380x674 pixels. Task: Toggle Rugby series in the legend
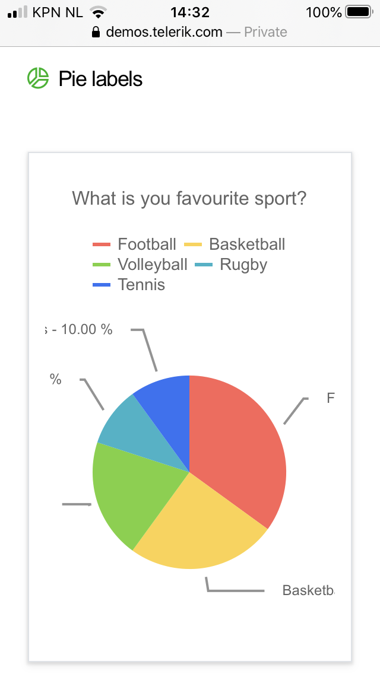[x=243, y=265]
